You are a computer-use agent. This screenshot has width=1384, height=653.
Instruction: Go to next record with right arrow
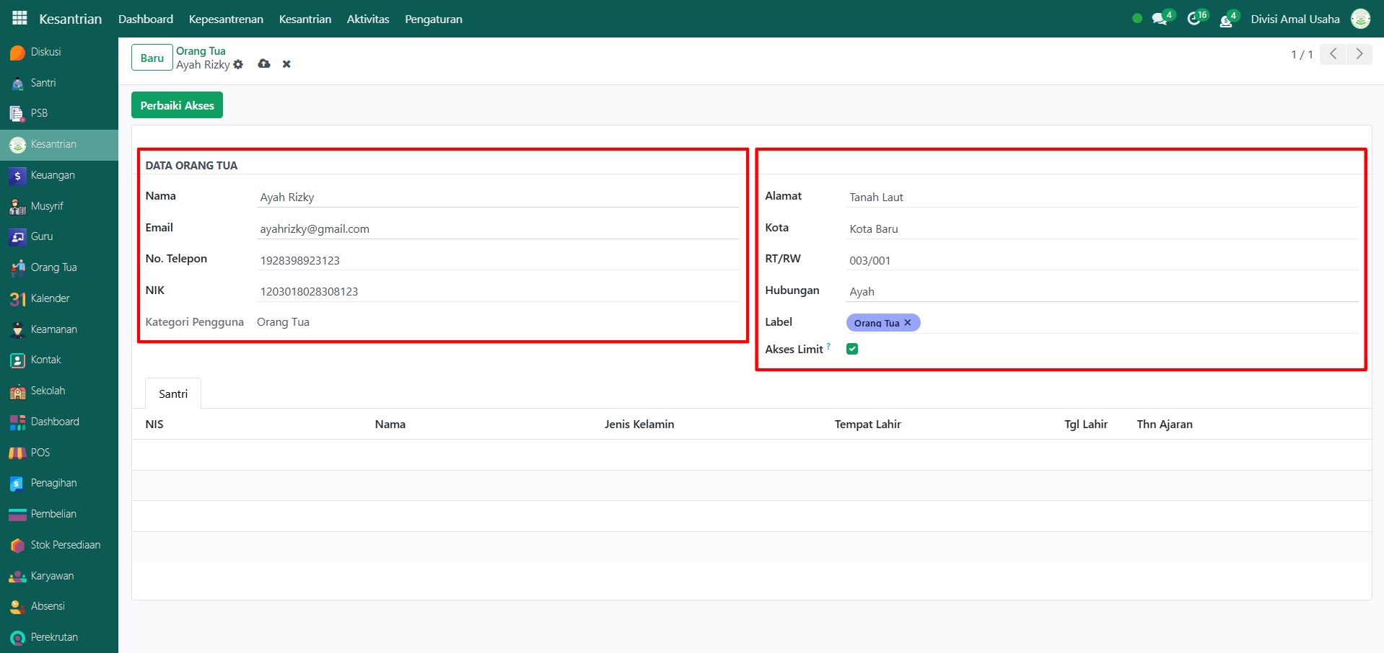(x=1359, y=54)
